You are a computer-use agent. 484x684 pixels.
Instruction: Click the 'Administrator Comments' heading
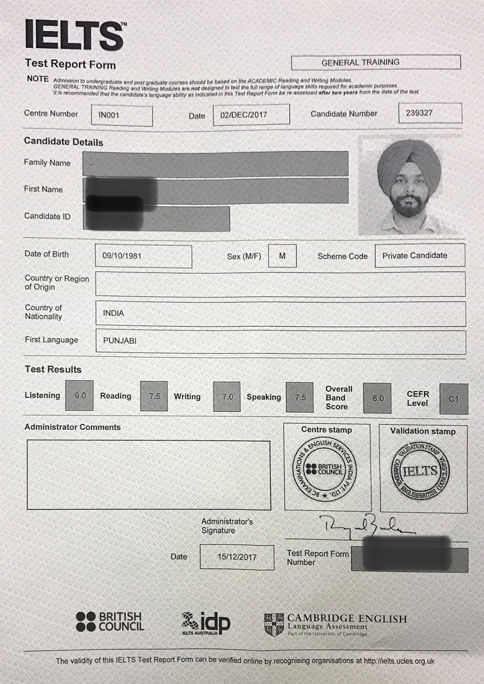[x=72, y=427]
